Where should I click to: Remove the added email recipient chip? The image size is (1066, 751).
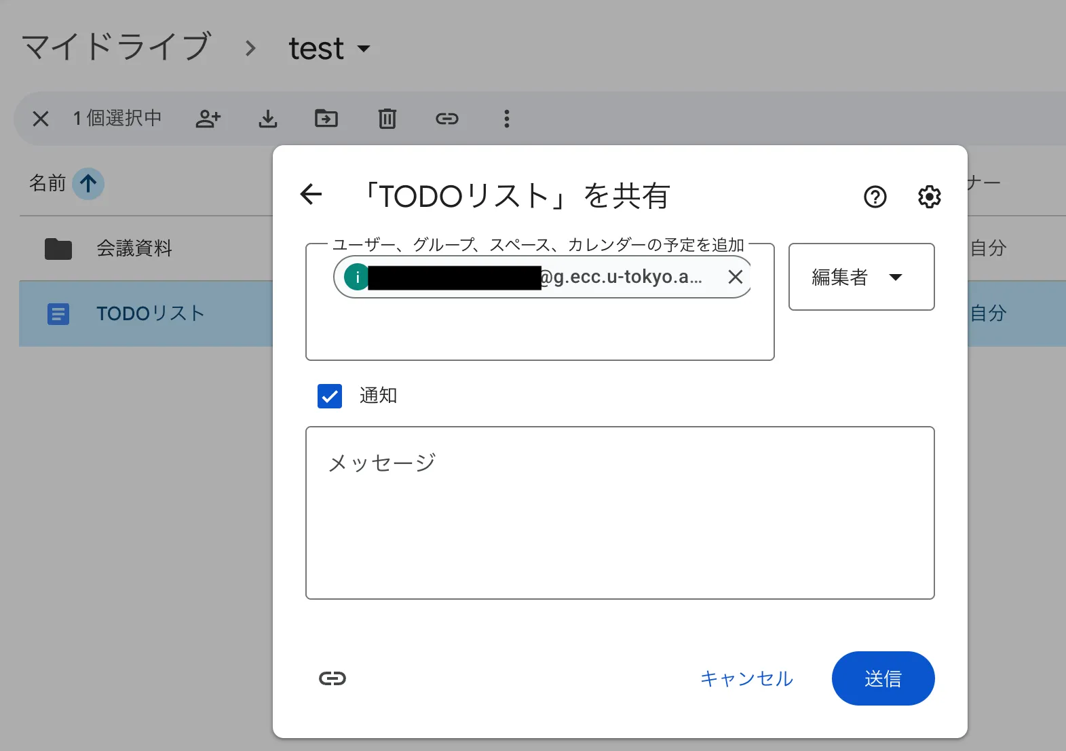tap(736, 277)
